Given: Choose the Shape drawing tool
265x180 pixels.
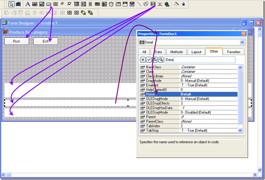Looking at the screenshot, I should coord(146,4).
